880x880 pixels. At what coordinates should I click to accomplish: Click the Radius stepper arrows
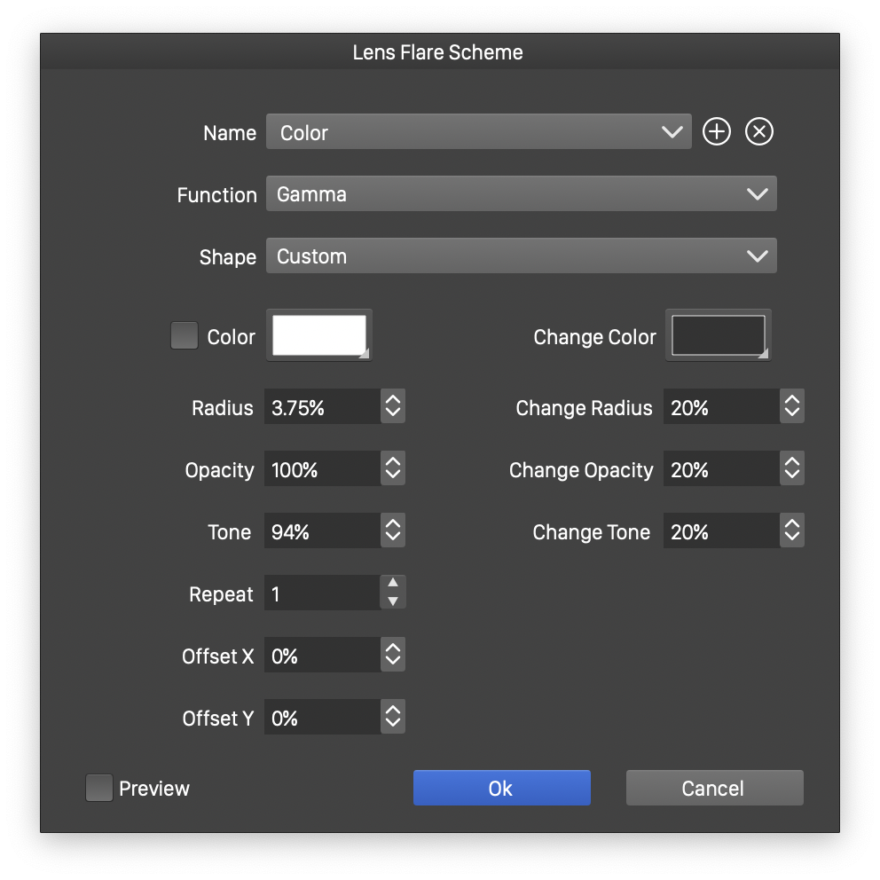tap(393, 407)
